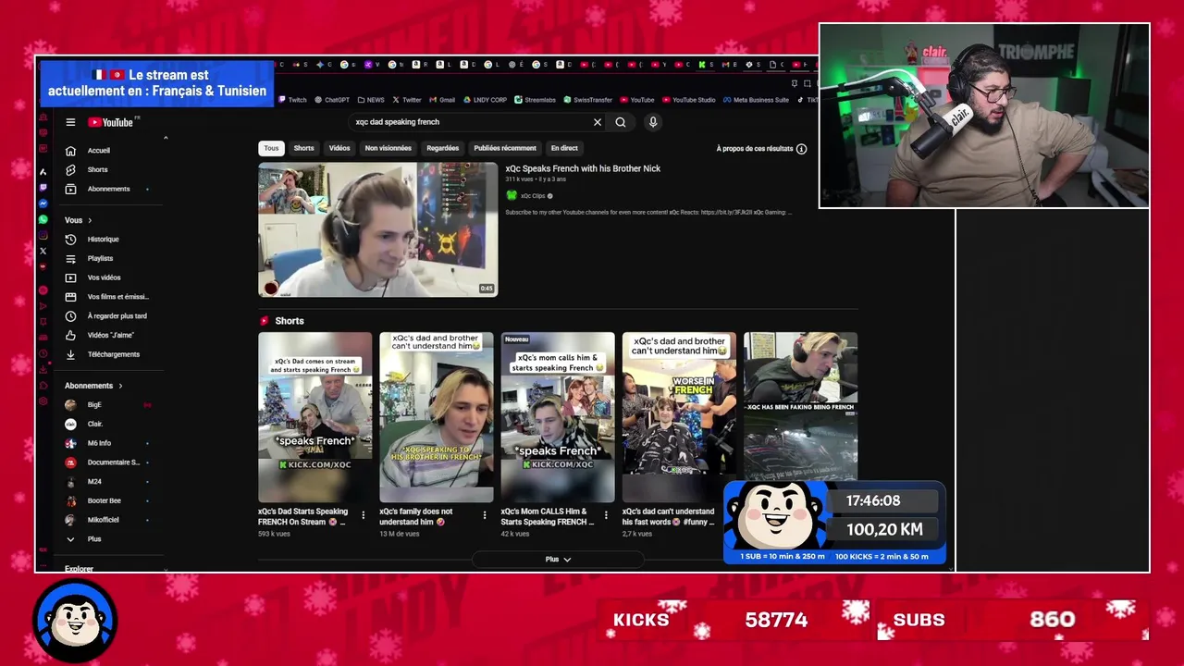Select the Publiées récemment filter chip

pos(505,148)
